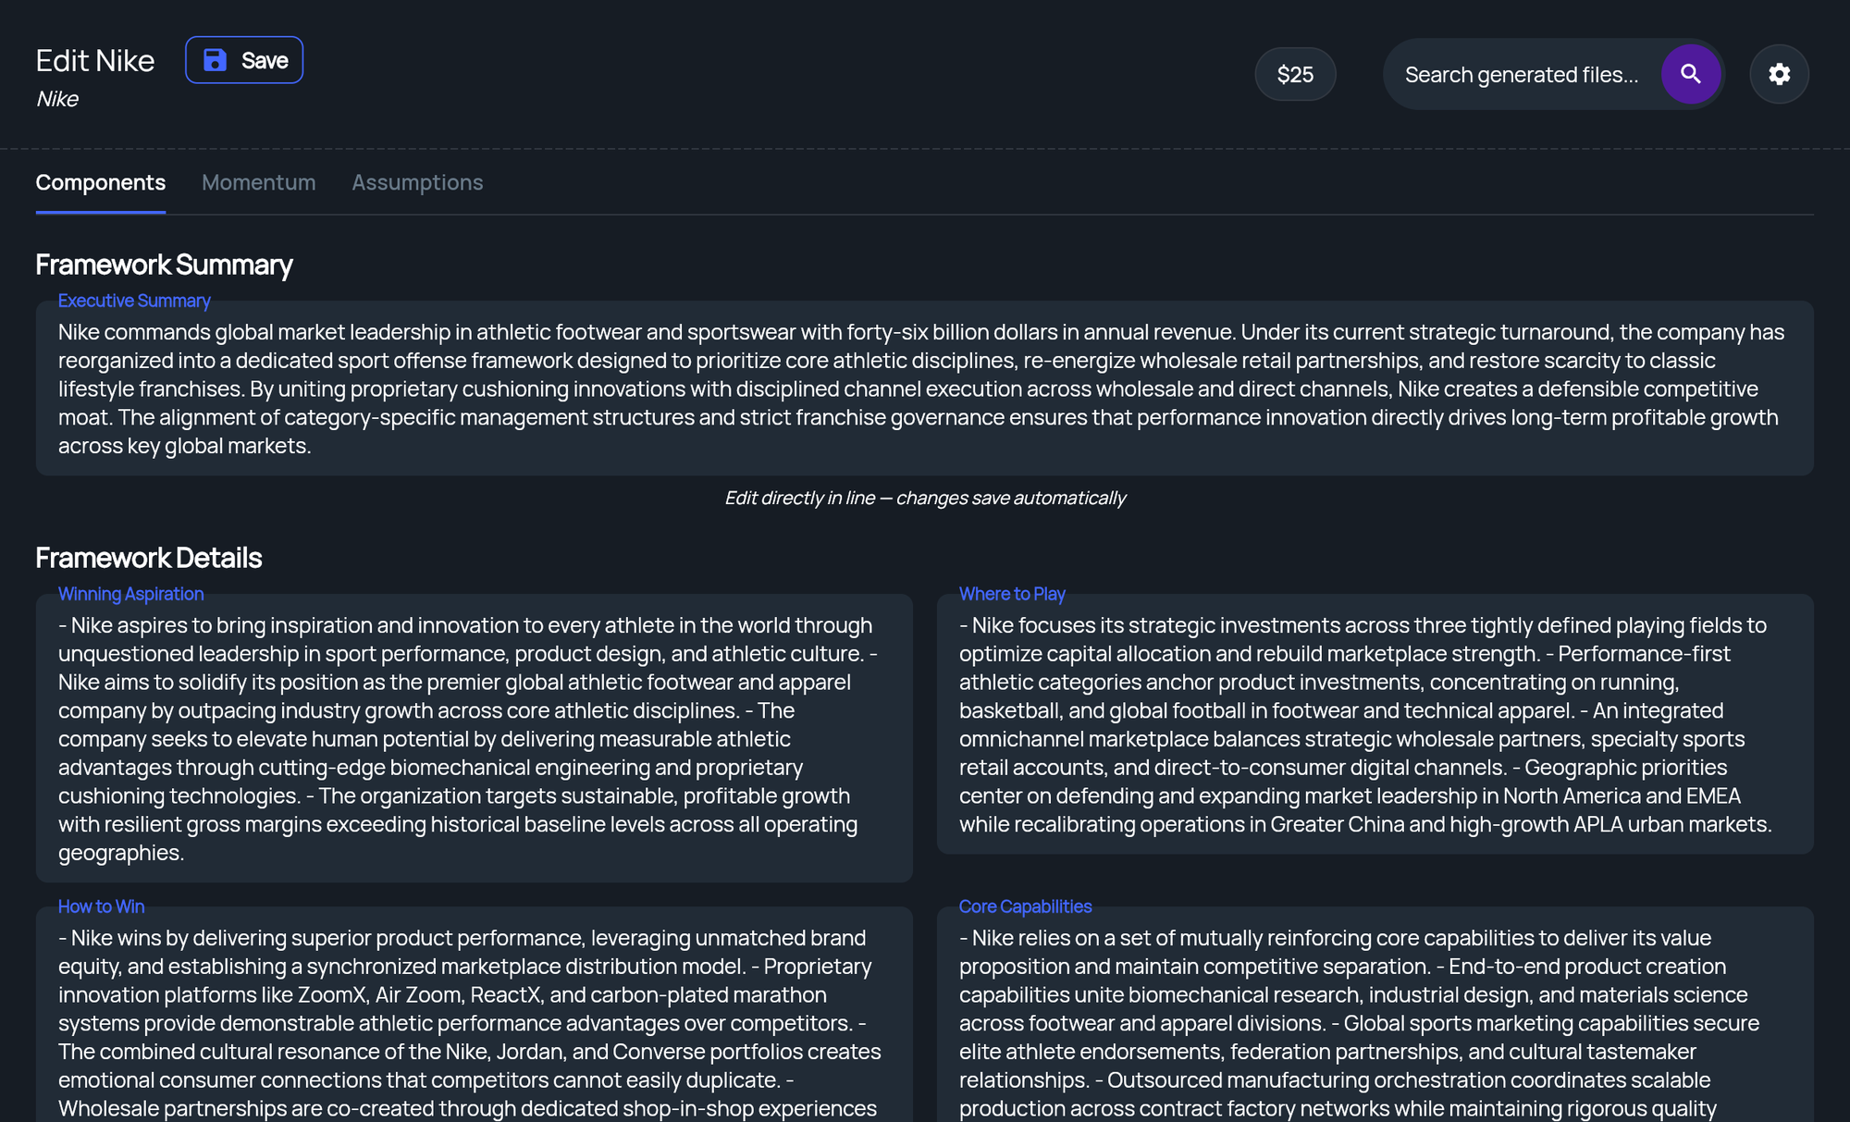
Task: Click the Framework Summary heading
Action: pos(164,265)
